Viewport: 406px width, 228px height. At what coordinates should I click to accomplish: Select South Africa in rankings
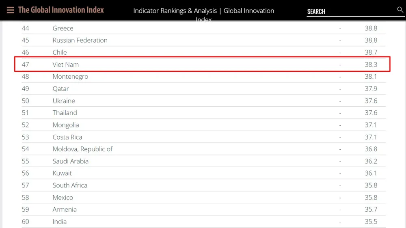[x=70, y=185]
